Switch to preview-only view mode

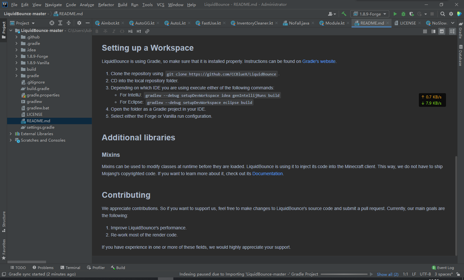point(442,31)
